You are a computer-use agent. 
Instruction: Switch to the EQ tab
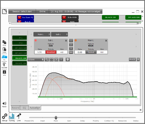pos(24,108)
